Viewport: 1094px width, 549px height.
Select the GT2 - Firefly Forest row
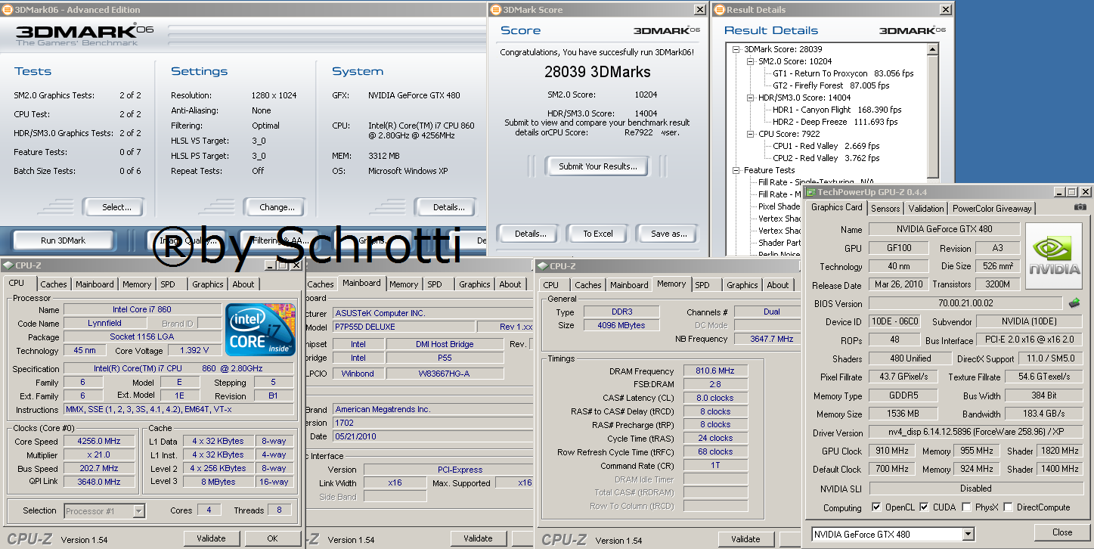coord(843,85)
